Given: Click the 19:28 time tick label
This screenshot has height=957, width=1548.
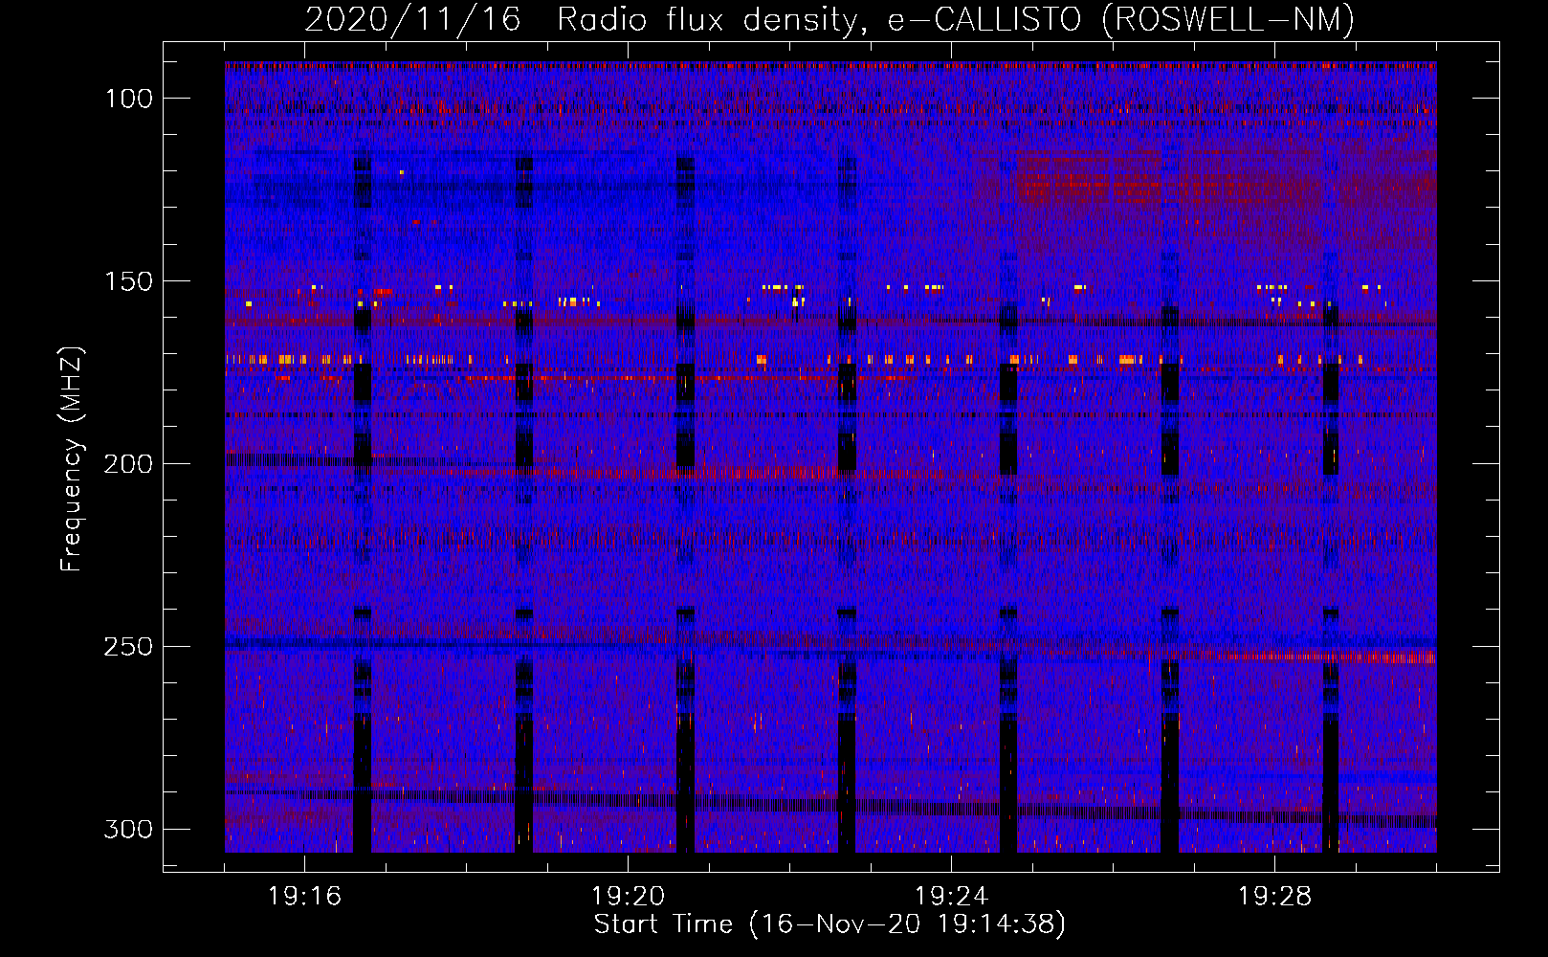Looking at the screenshot, I should pyautogui.click(x=1274, y=897).
